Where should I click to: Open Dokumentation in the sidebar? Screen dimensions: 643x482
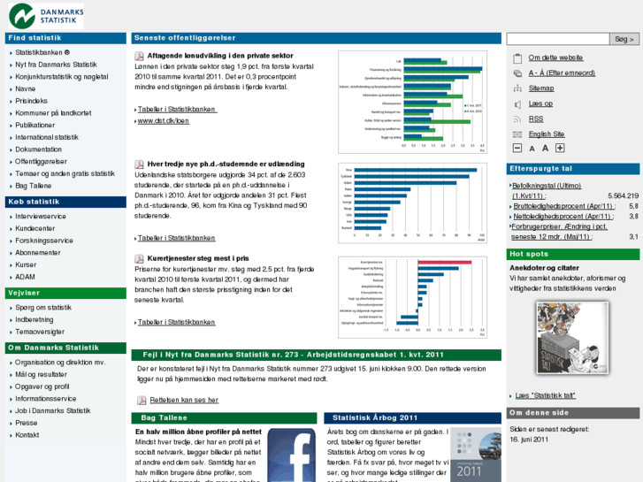pos(39,149)
